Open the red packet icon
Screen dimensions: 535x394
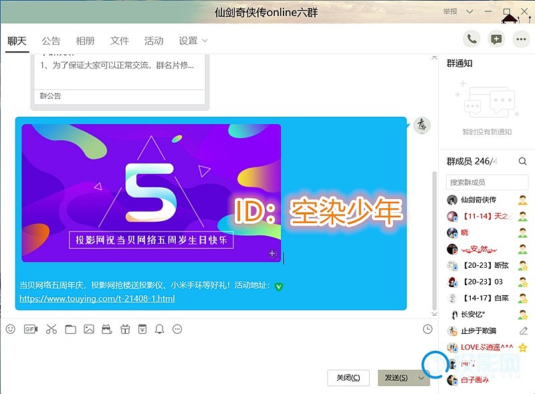(142, 329)
